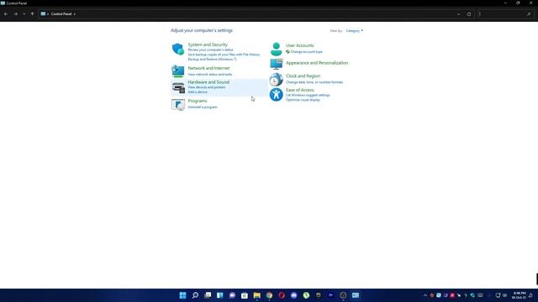Refresh the Control Panel view

coord(469,14)
